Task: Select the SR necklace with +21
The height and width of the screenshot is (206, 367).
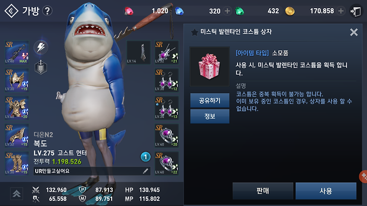Action: (167, 52)
